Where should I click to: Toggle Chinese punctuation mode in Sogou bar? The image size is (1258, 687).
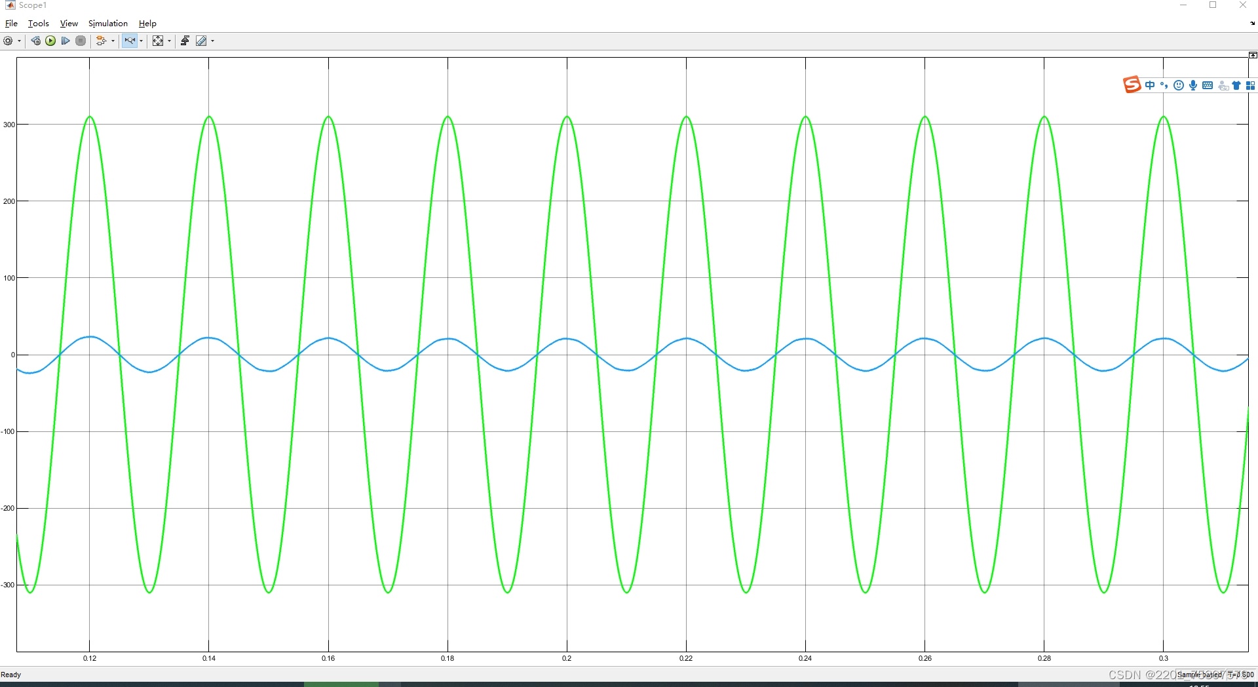(x=1164, y=85)
